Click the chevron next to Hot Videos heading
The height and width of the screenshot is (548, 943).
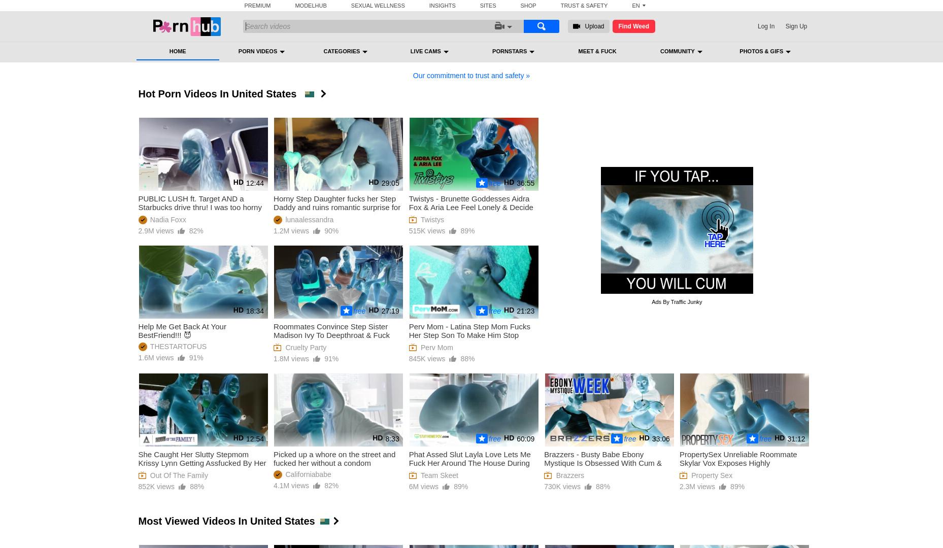323,94
